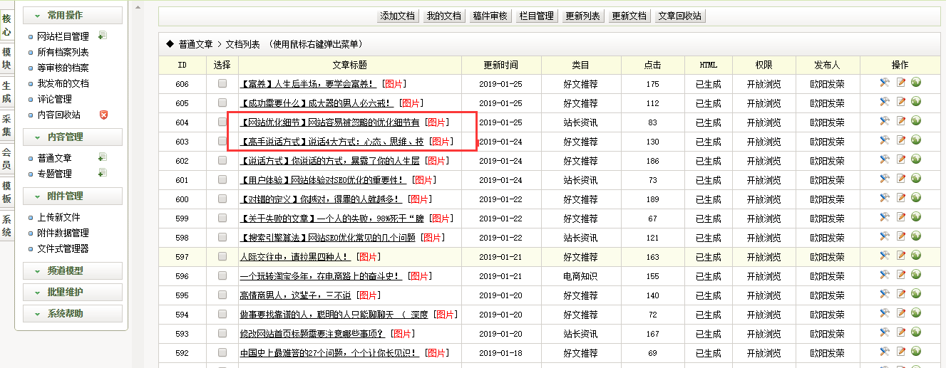Screen dimensions: 946x368
Task: Open the 文章回收站 button
Action: click(679, 16)
